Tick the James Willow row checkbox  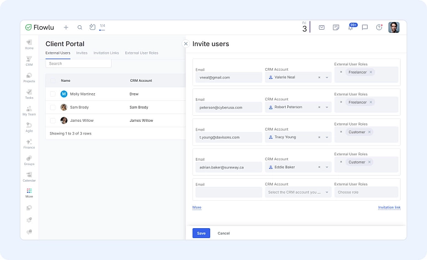pyautogui.click(x=52, y=121)
